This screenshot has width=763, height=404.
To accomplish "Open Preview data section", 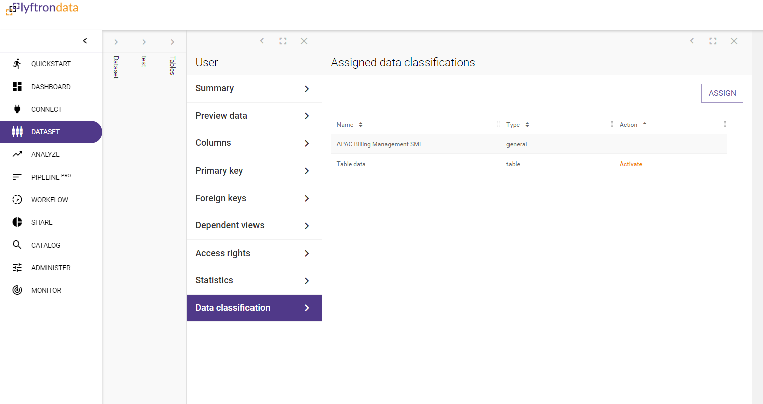I will pos(254,116).
